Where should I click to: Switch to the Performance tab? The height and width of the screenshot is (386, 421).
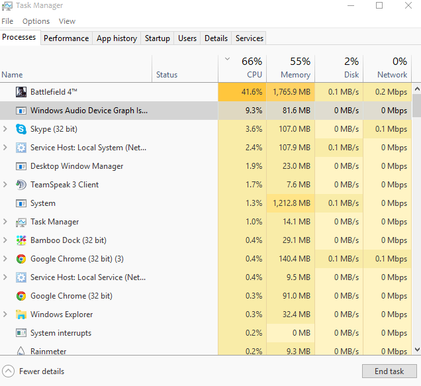(x=66, y=38)
